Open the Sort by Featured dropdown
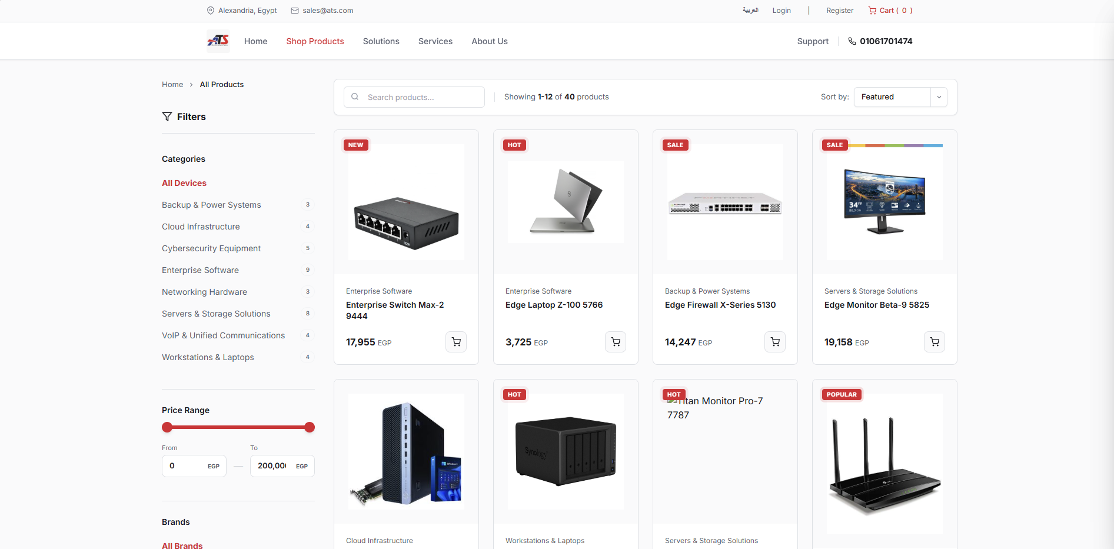The image size is (1114, 549). coord(900,97)
